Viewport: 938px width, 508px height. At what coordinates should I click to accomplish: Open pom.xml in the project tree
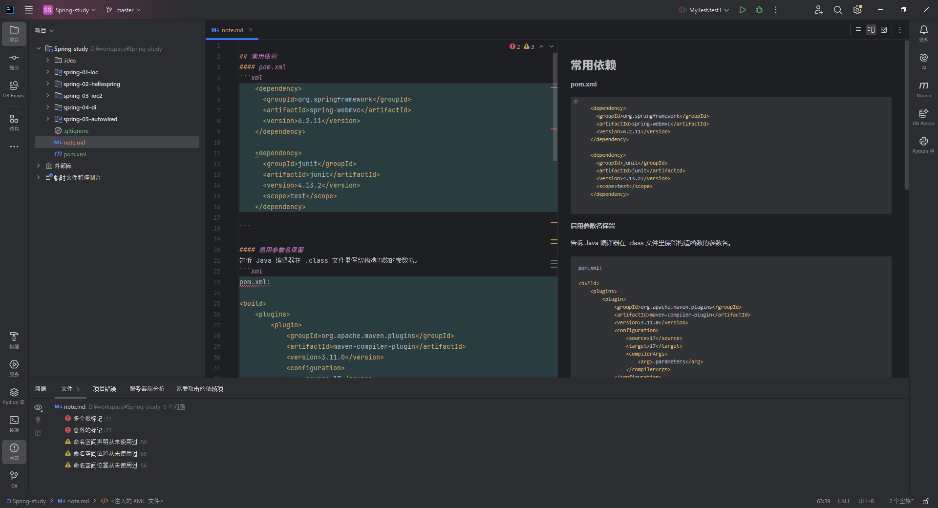tap(74, 154)
